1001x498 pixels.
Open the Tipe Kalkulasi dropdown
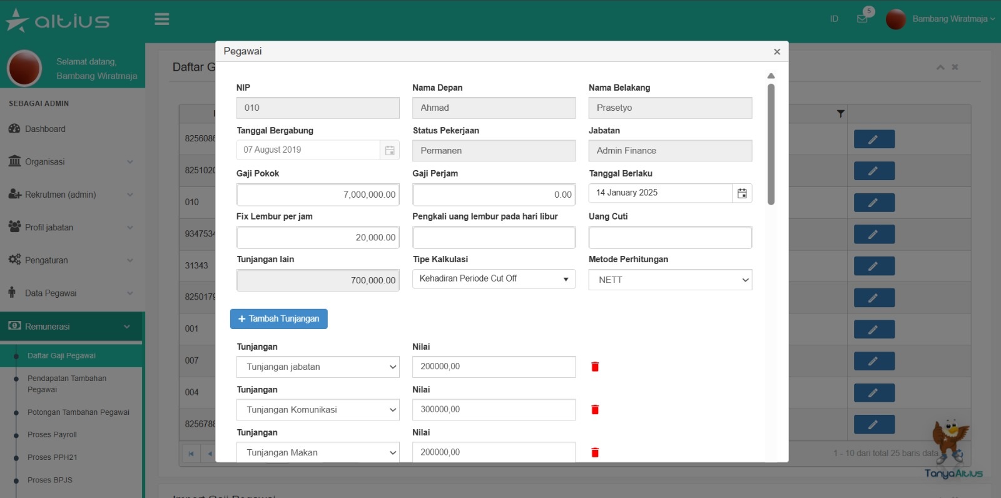coord(494,279)
